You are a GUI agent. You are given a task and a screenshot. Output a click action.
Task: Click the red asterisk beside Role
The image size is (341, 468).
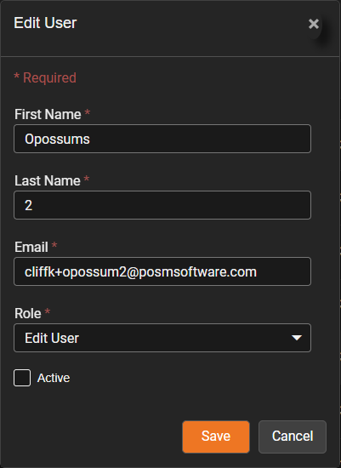click(47, 311)
